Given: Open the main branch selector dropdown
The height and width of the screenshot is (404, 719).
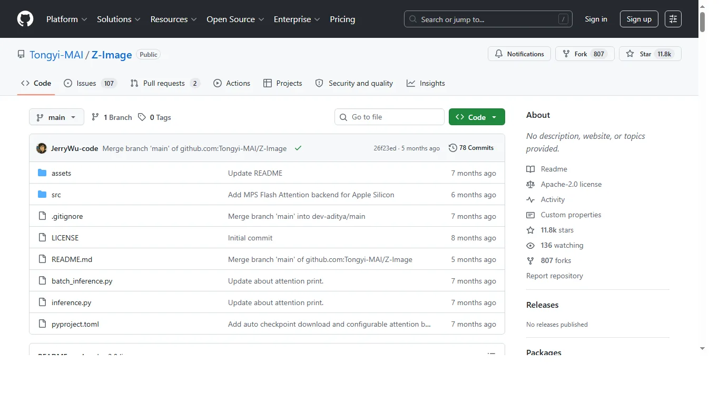Looking at the screenshot, I should [56, 117].
